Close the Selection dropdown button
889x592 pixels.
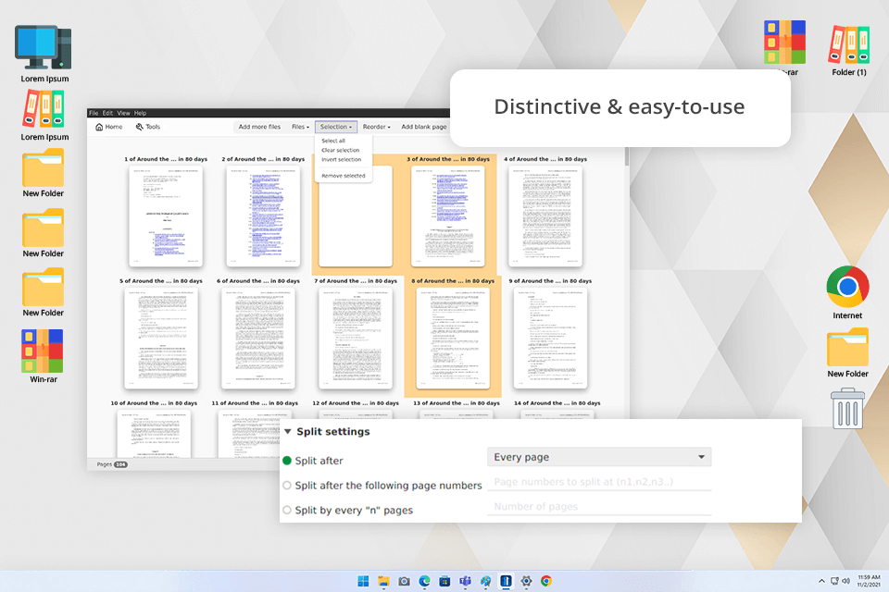(x=335, y=127)
